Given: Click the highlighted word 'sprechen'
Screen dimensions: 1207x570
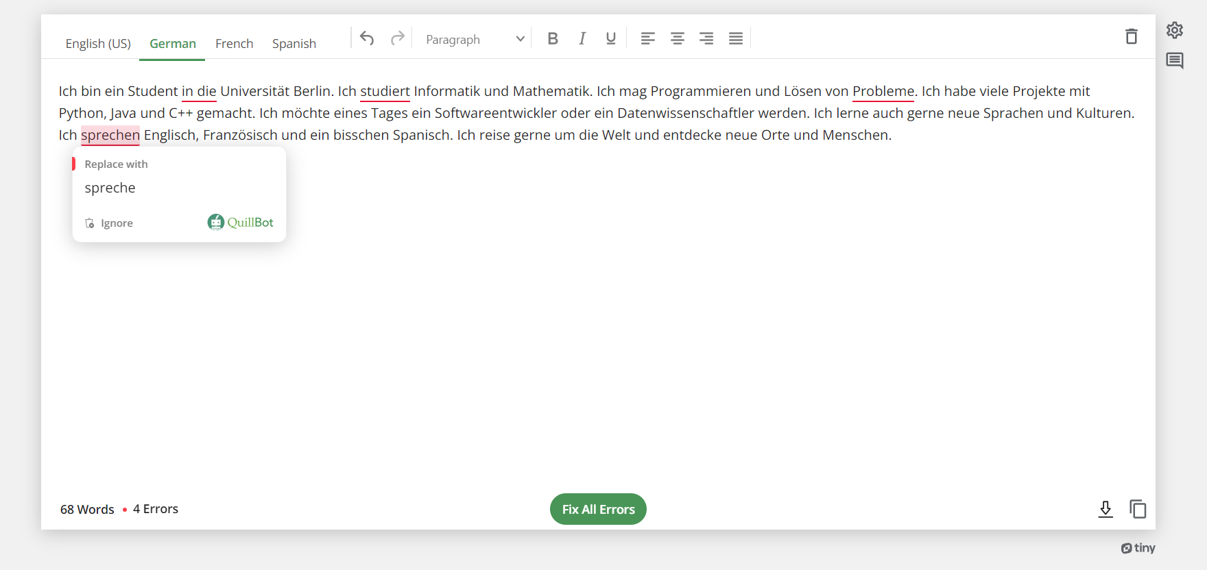Looking at the screenshot, I should [110, 135].
